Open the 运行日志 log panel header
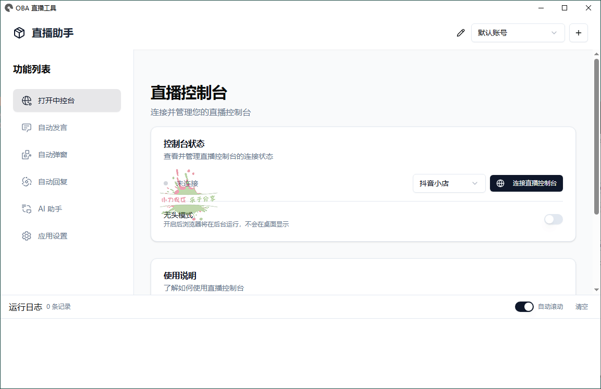601x389 pixels. pos(25,307)
